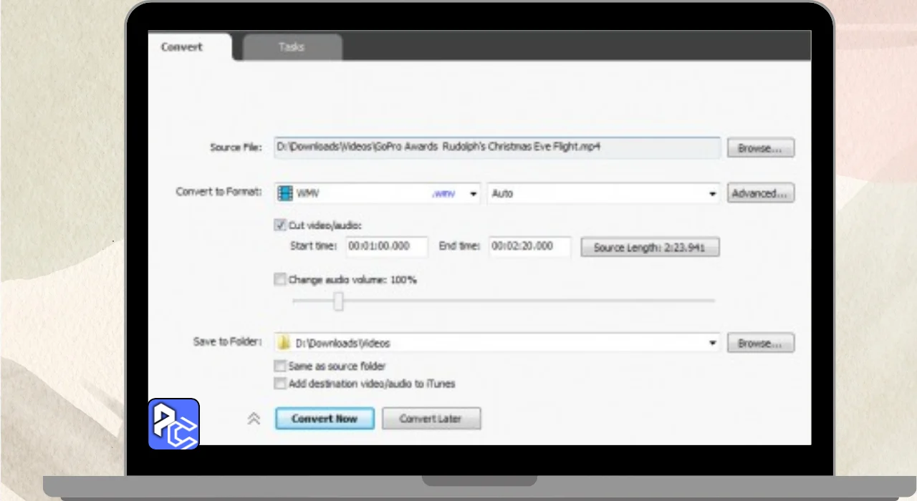Click the Source File path field
917x501 pixels.
[497, 148]
